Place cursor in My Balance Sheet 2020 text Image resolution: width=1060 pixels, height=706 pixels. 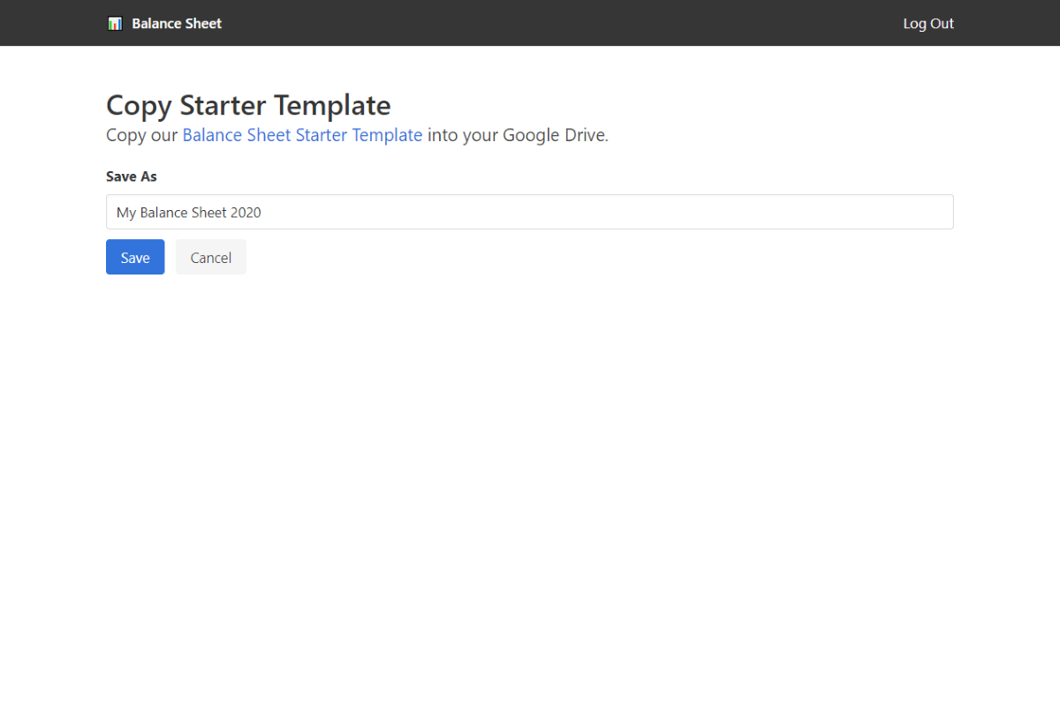click(189, 213)
